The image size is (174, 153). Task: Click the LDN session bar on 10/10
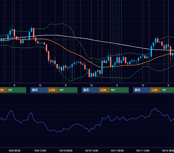pyautogui.click(x=104, y=90)
